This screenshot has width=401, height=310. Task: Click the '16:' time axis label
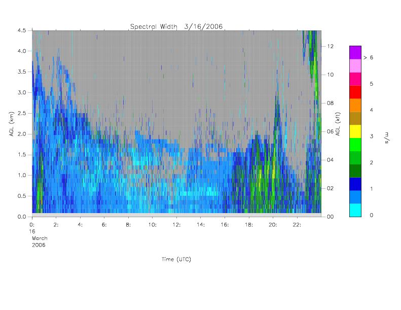(224, 225)
